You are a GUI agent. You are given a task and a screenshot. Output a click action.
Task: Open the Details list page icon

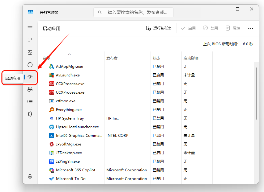(x=30, y=101)
